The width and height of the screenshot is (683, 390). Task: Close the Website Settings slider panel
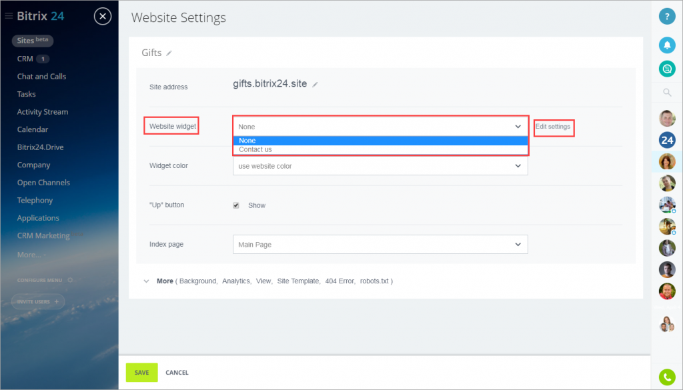103,17
